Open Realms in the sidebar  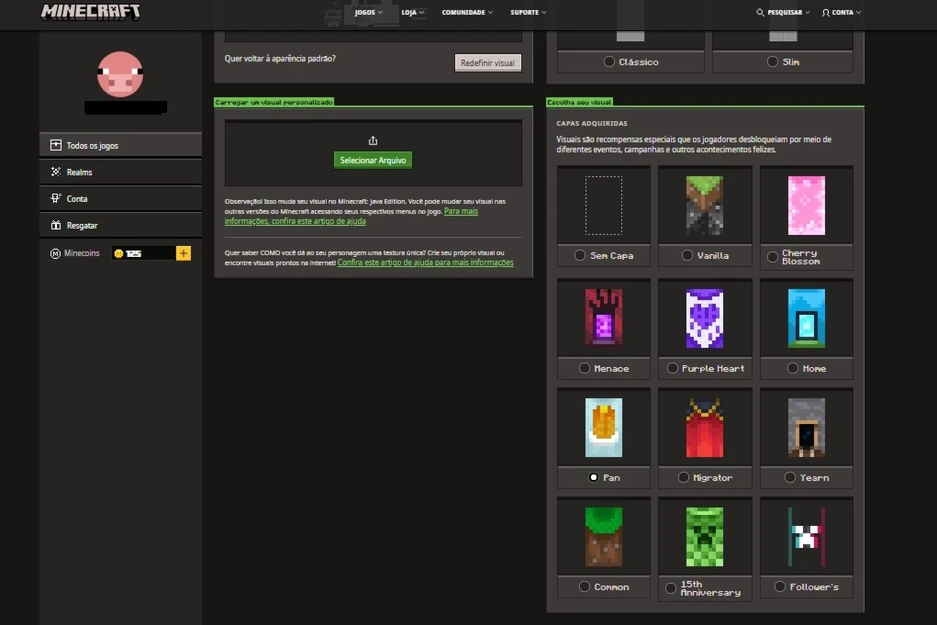point(121,173)
